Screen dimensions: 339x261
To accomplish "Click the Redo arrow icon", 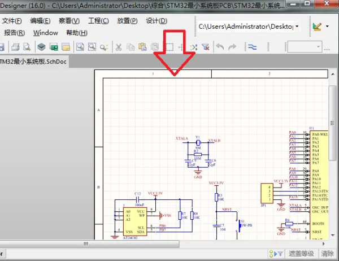I will point(232,47).
